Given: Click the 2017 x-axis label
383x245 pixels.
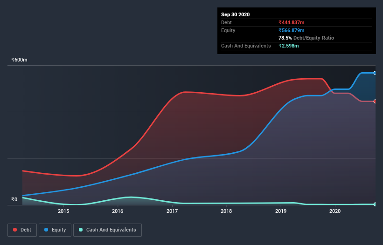Looking at the screenshot, I should tap(172, 211).
